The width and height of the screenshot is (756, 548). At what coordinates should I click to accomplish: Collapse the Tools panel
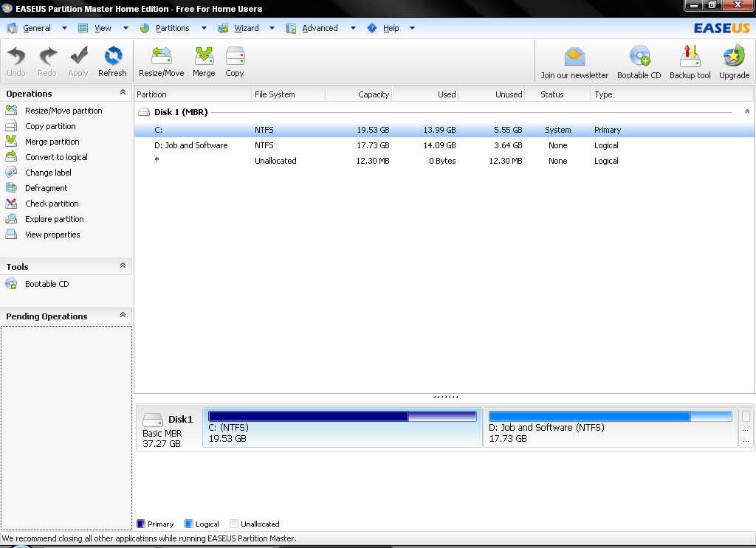(123, 266)
